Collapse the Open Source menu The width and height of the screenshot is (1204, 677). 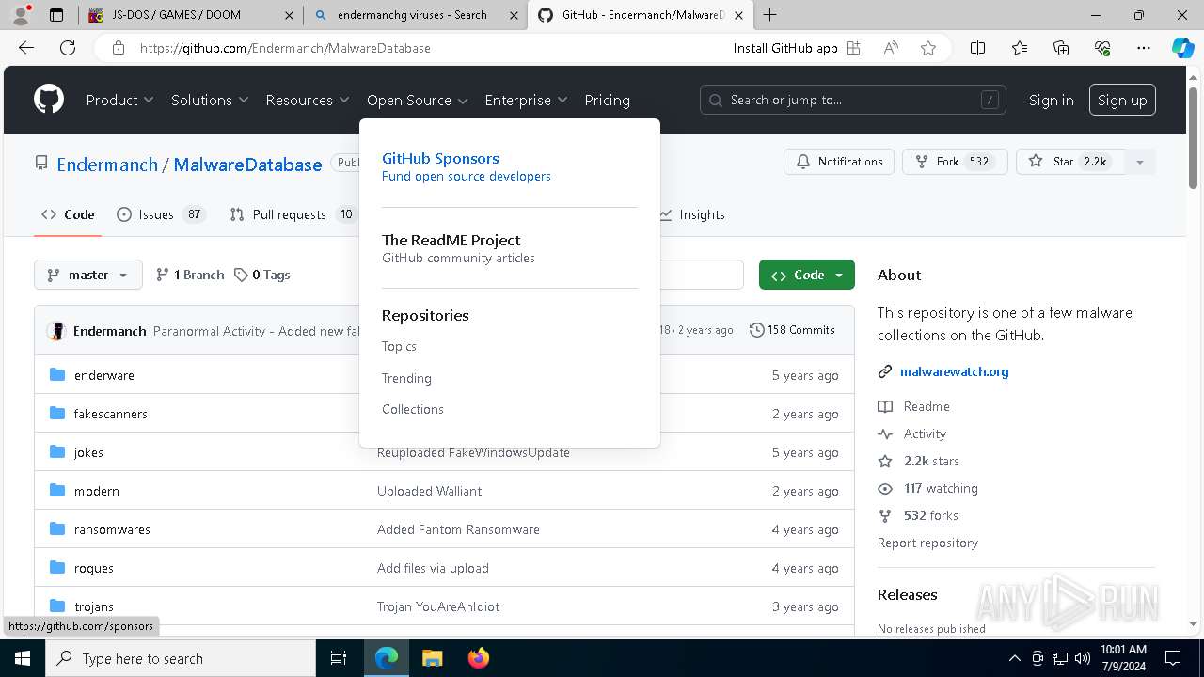418,100
